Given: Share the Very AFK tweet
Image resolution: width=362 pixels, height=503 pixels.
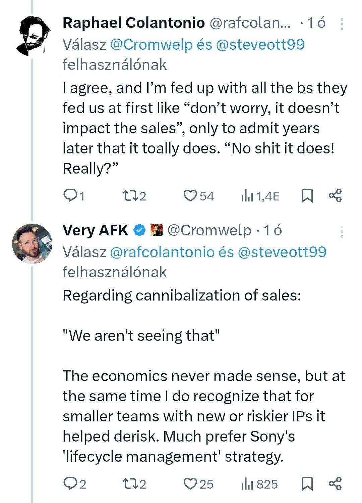Looking at the screenshot, I should [335, 484].
